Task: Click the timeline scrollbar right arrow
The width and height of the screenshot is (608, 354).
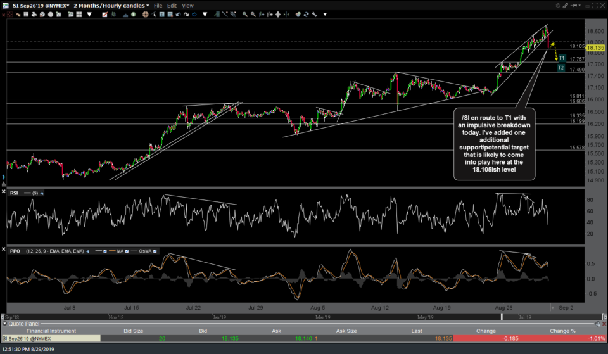Action: click(x=604, y=317)
